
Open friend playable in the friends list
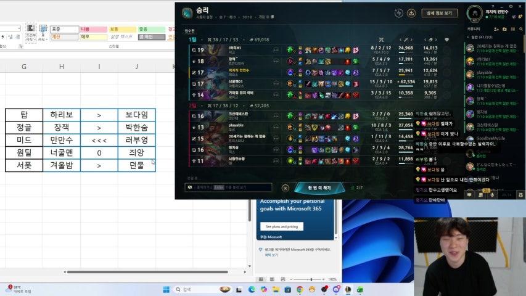click(x=493, y=75)
